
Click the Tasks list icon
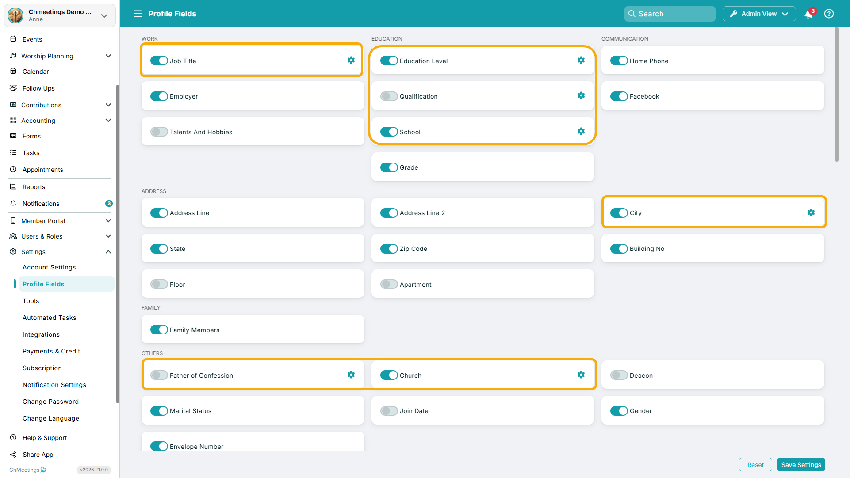pyautogui.click(x=13, y=152)
